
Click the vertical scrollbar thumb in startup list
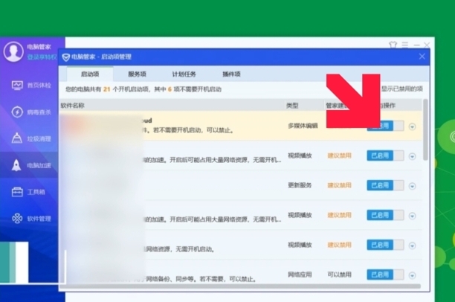click(425, 129)
